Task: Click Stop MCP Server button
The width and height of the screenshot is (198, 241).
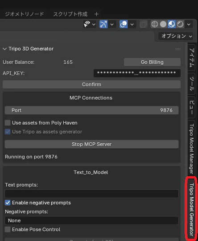Action: tap(91, 144)
